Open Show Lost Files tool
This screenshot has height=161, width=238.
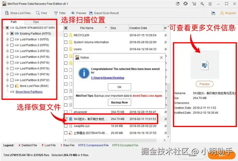[x=18, y=13]
